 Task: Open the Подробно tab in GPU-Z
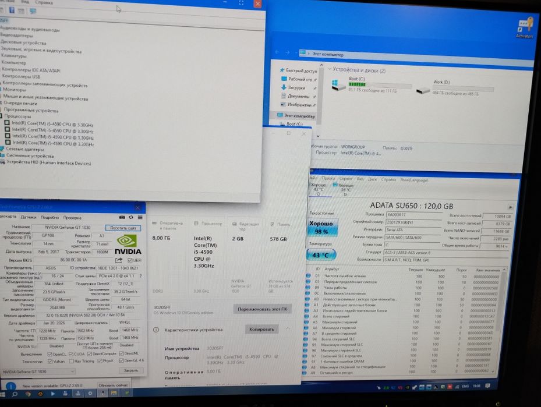(49, 218)
